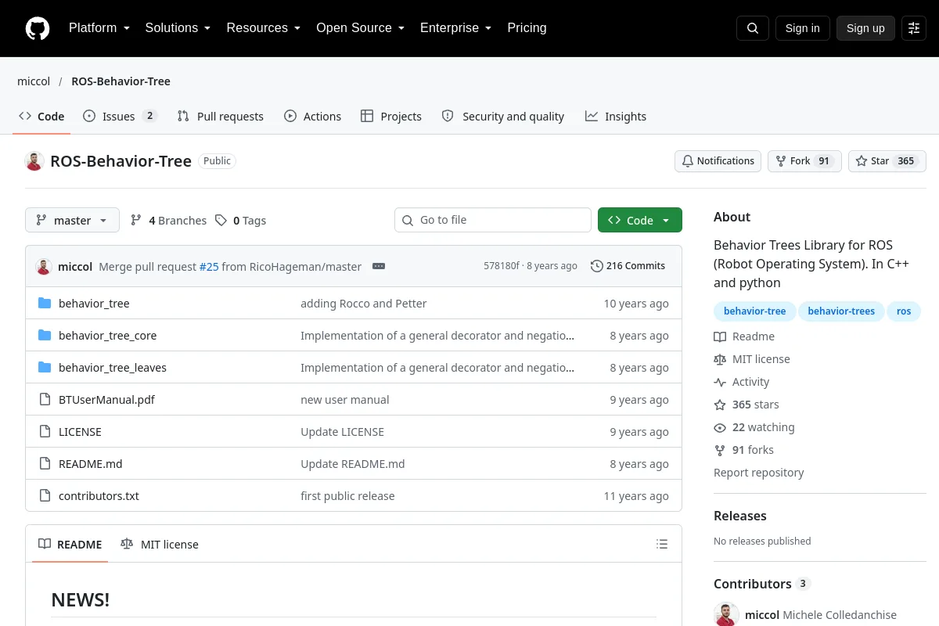
Task: Click the fork icon next to 91 forks
Action: coord(720,450)
